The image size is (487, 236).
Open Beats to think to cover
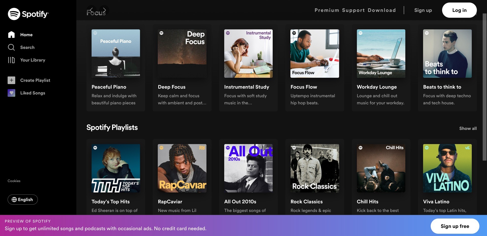(x=447, y=53)
